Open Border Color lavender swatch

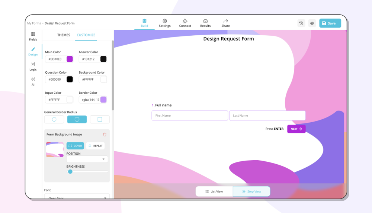click(x=103, y=100)
